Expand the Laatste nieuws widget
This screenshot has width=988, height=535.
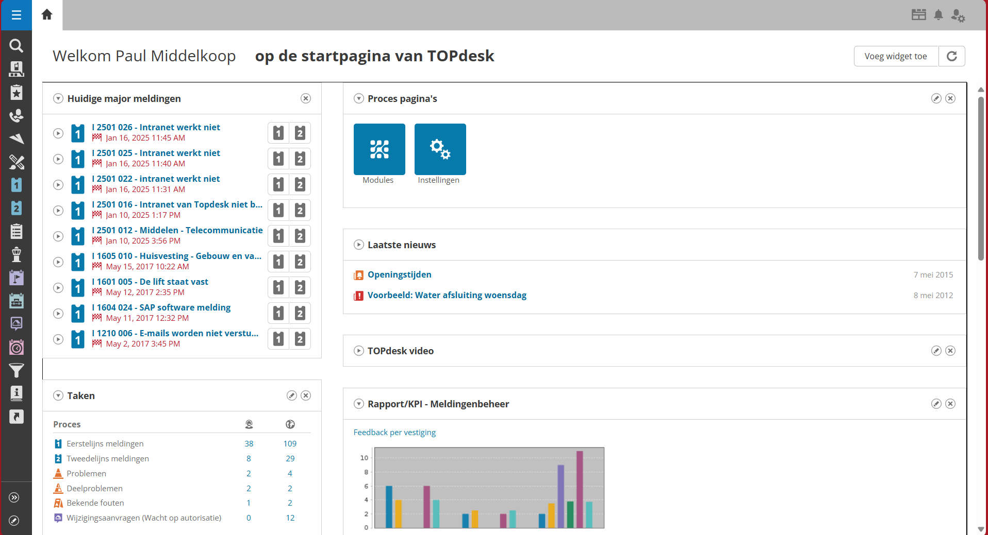[359, 245]
